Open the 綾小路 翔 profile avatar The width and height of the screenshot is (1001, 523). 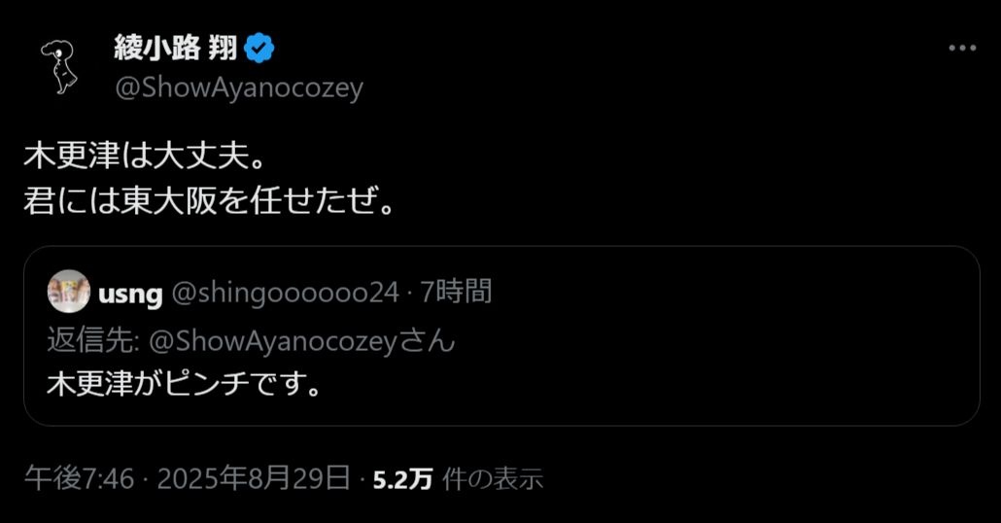[58, 68]
